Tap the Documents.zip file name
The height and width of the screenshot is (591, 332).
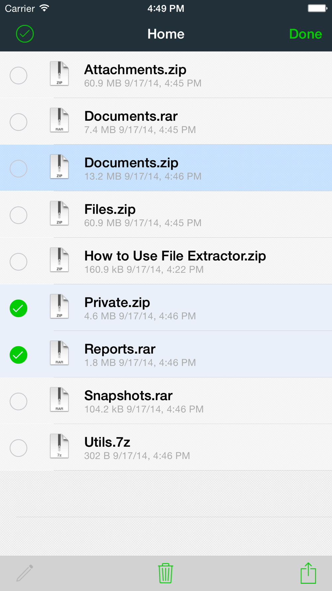tap(131, 163)
